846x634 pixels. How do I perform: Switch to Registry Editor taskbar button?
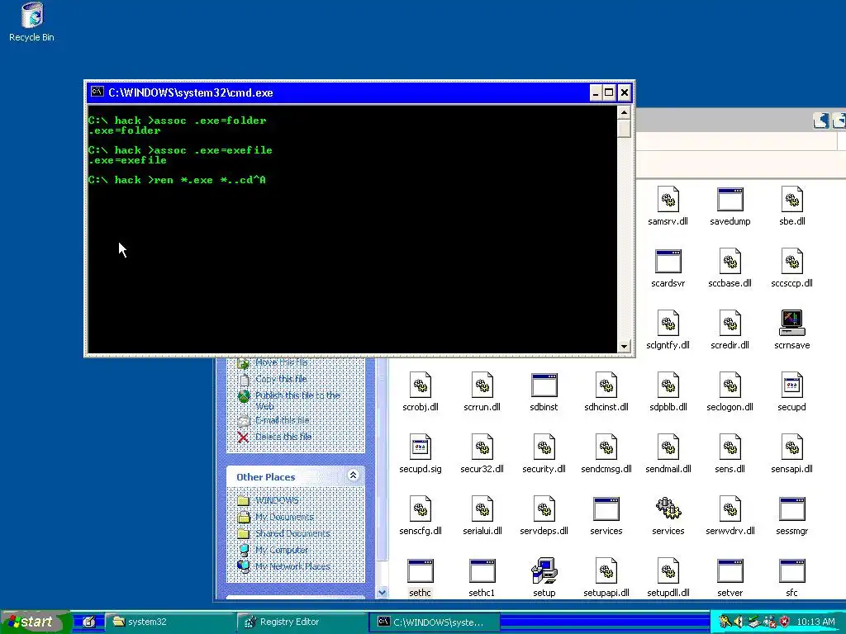[x=302, y=622]
